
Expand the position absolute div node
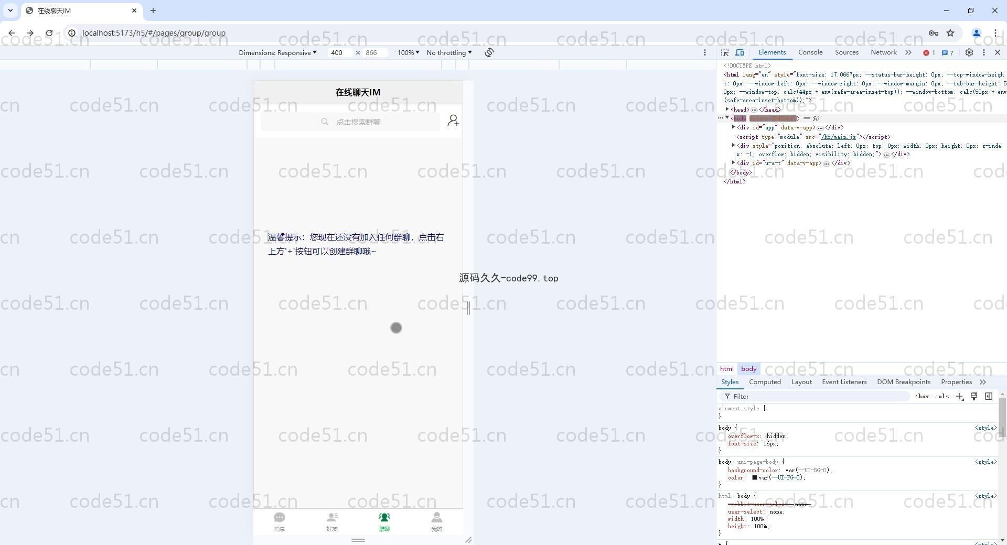click(x=733, y=145)
